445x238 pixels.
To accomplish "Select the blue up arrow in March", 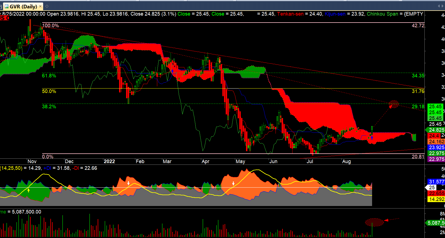I will coord(172,71).
